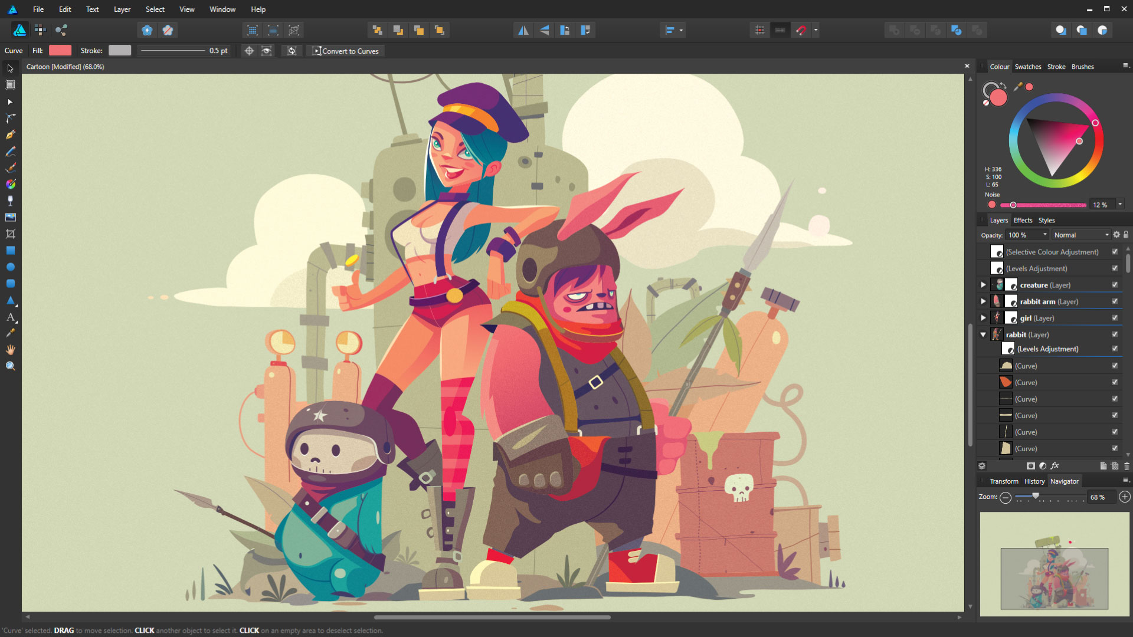1133x637 pixels.
Task: Click the Selective Colour Adjustment layer
Action: 1052,251
